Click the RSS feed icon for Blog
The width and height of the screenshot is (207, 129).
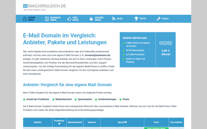114,19
